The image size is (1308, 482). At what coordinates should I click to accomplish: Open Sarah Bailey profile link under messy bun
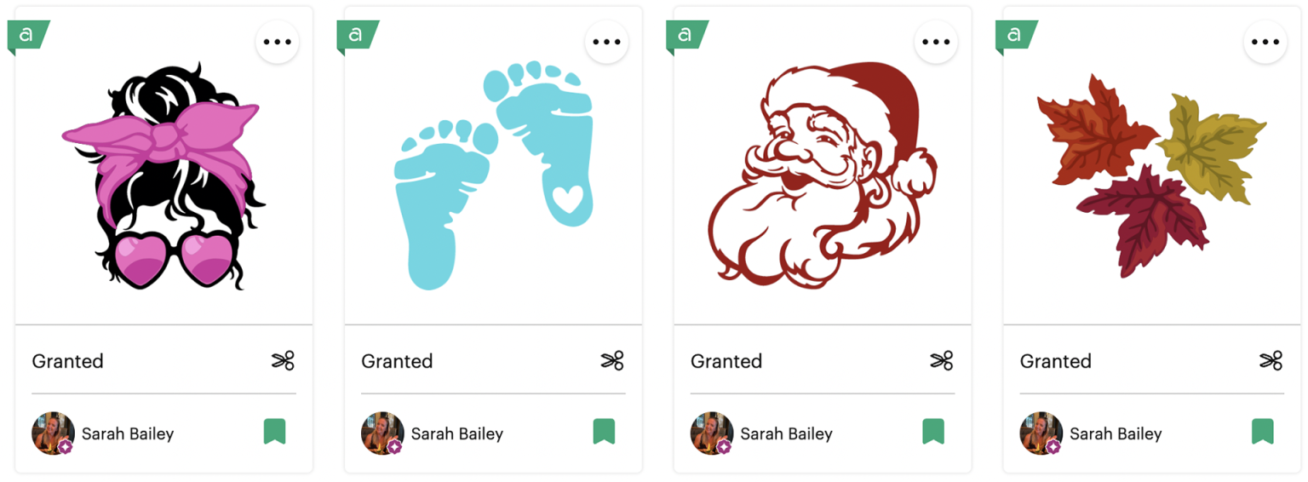pos(128,434)
